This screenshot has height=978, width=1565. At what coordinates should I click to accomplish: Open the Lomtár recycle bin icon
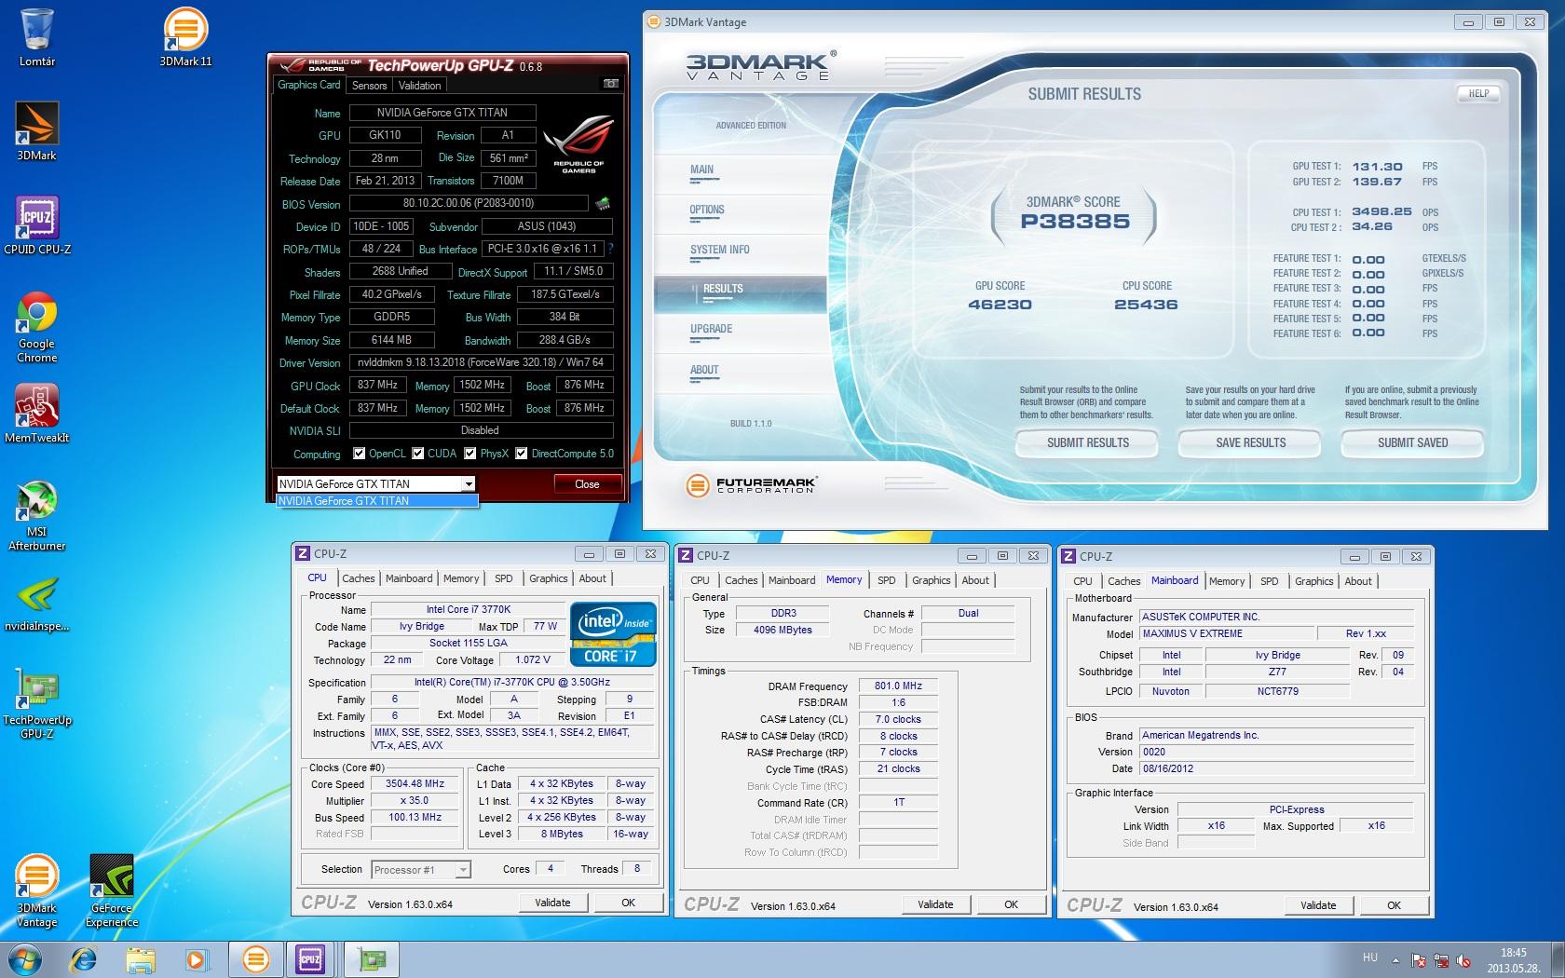click(37, 37)
